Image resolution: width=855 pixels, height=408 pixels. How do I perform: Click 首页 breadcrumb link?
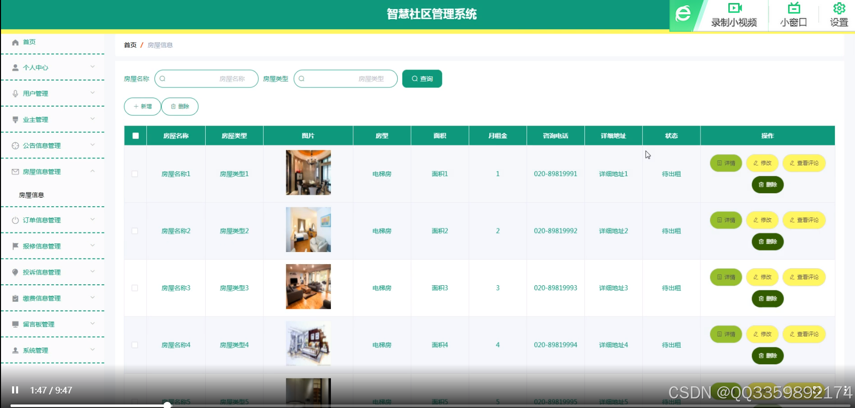tap(130, 45)
